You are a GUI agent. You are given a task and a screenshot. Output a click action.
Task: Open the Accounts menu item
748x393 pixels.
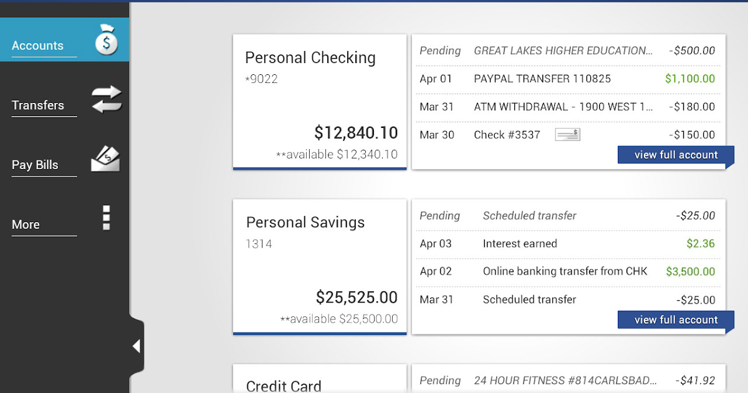coord(38,46)
